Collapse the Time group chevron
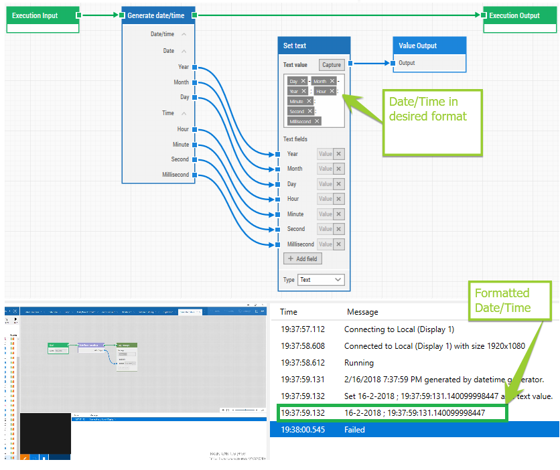Viewport: 560px width, 470px height. (x=184, y=113)
